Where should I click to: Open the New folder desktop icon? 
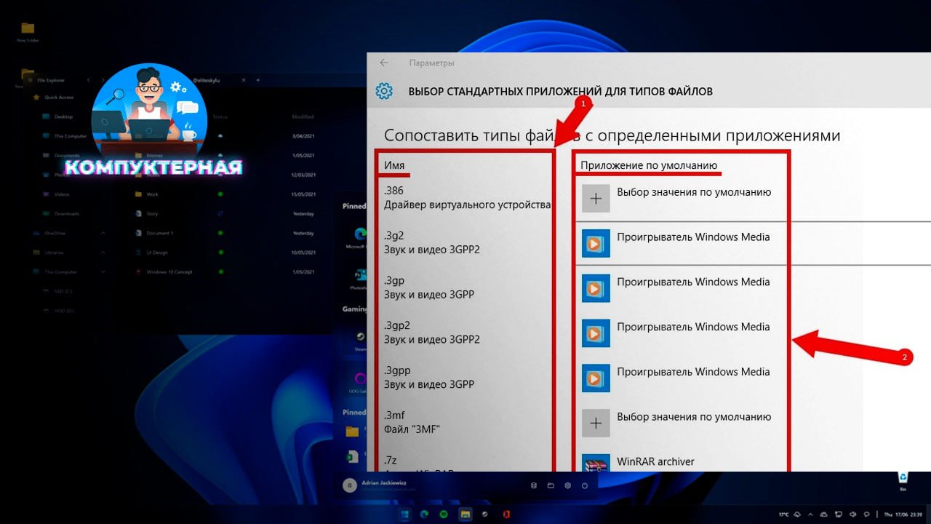[28, 32]
